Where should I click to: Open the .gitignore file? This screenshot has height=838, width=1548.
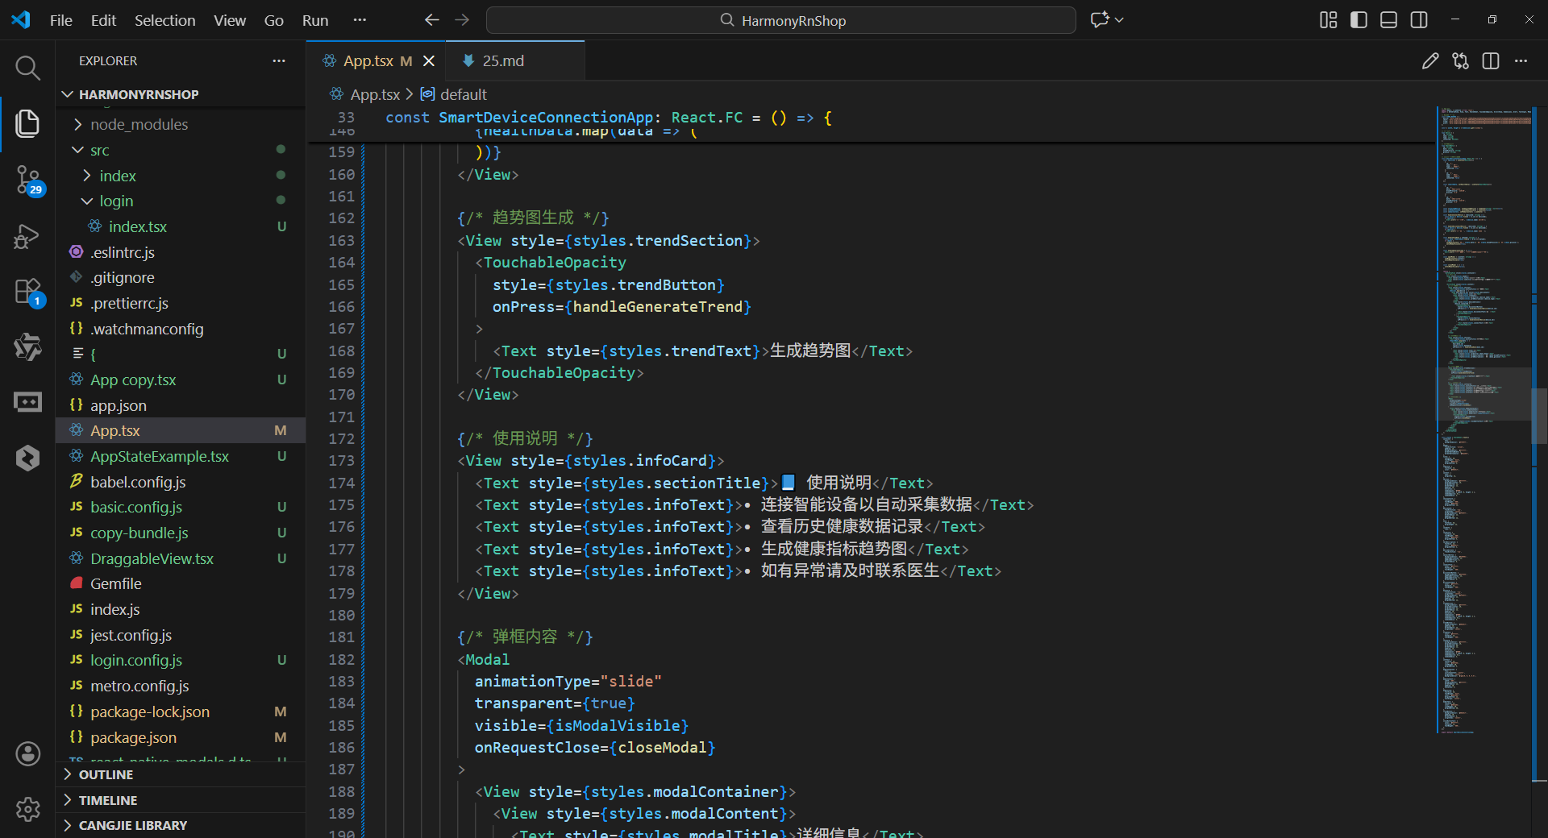(x=181, y=277)
